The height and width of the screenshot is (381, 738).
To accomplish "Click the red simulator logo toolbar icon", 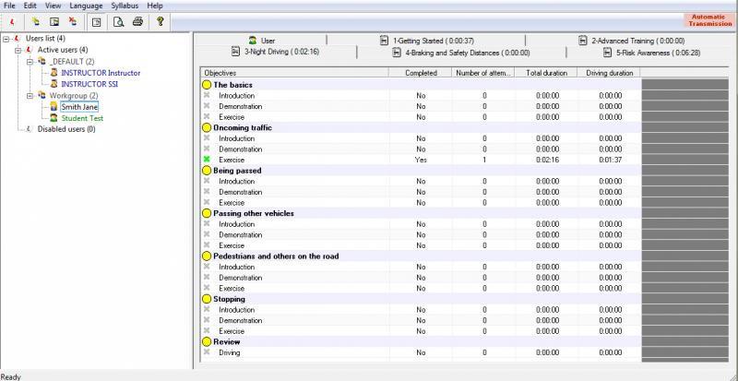I will pyautogui.click(x=12, y=21).
